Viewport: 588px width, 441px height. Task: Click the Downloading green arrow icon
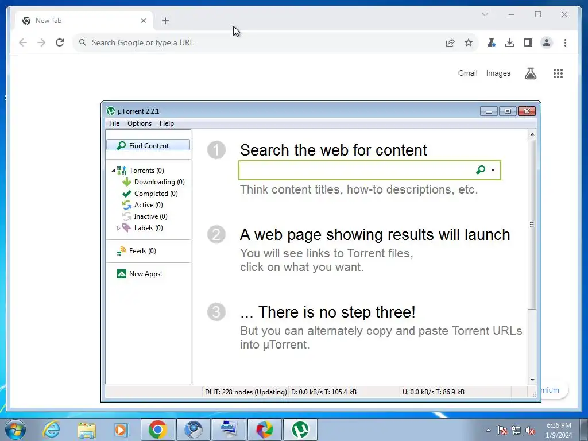[127, 182]
